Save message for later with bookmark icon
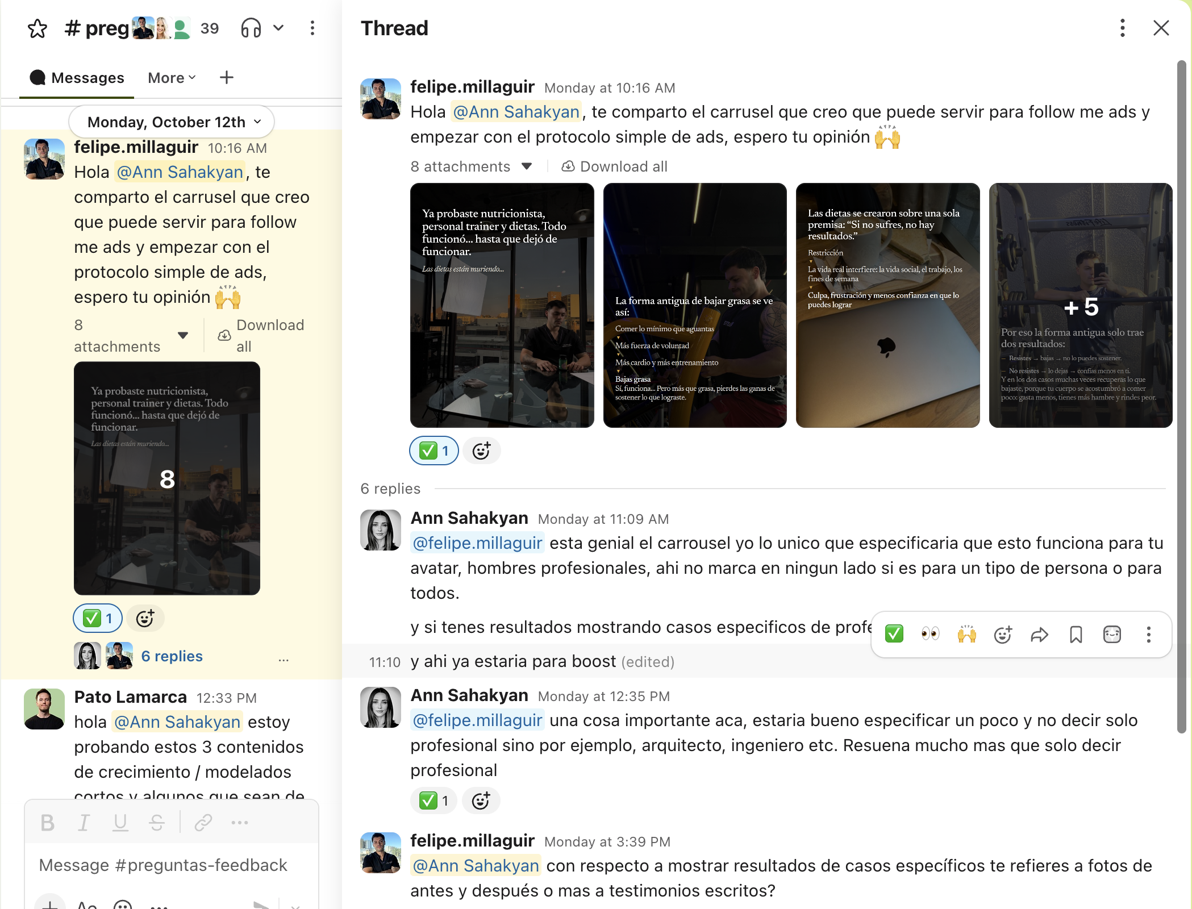This screenshot has width=1192, height=909. [1076, 635]
